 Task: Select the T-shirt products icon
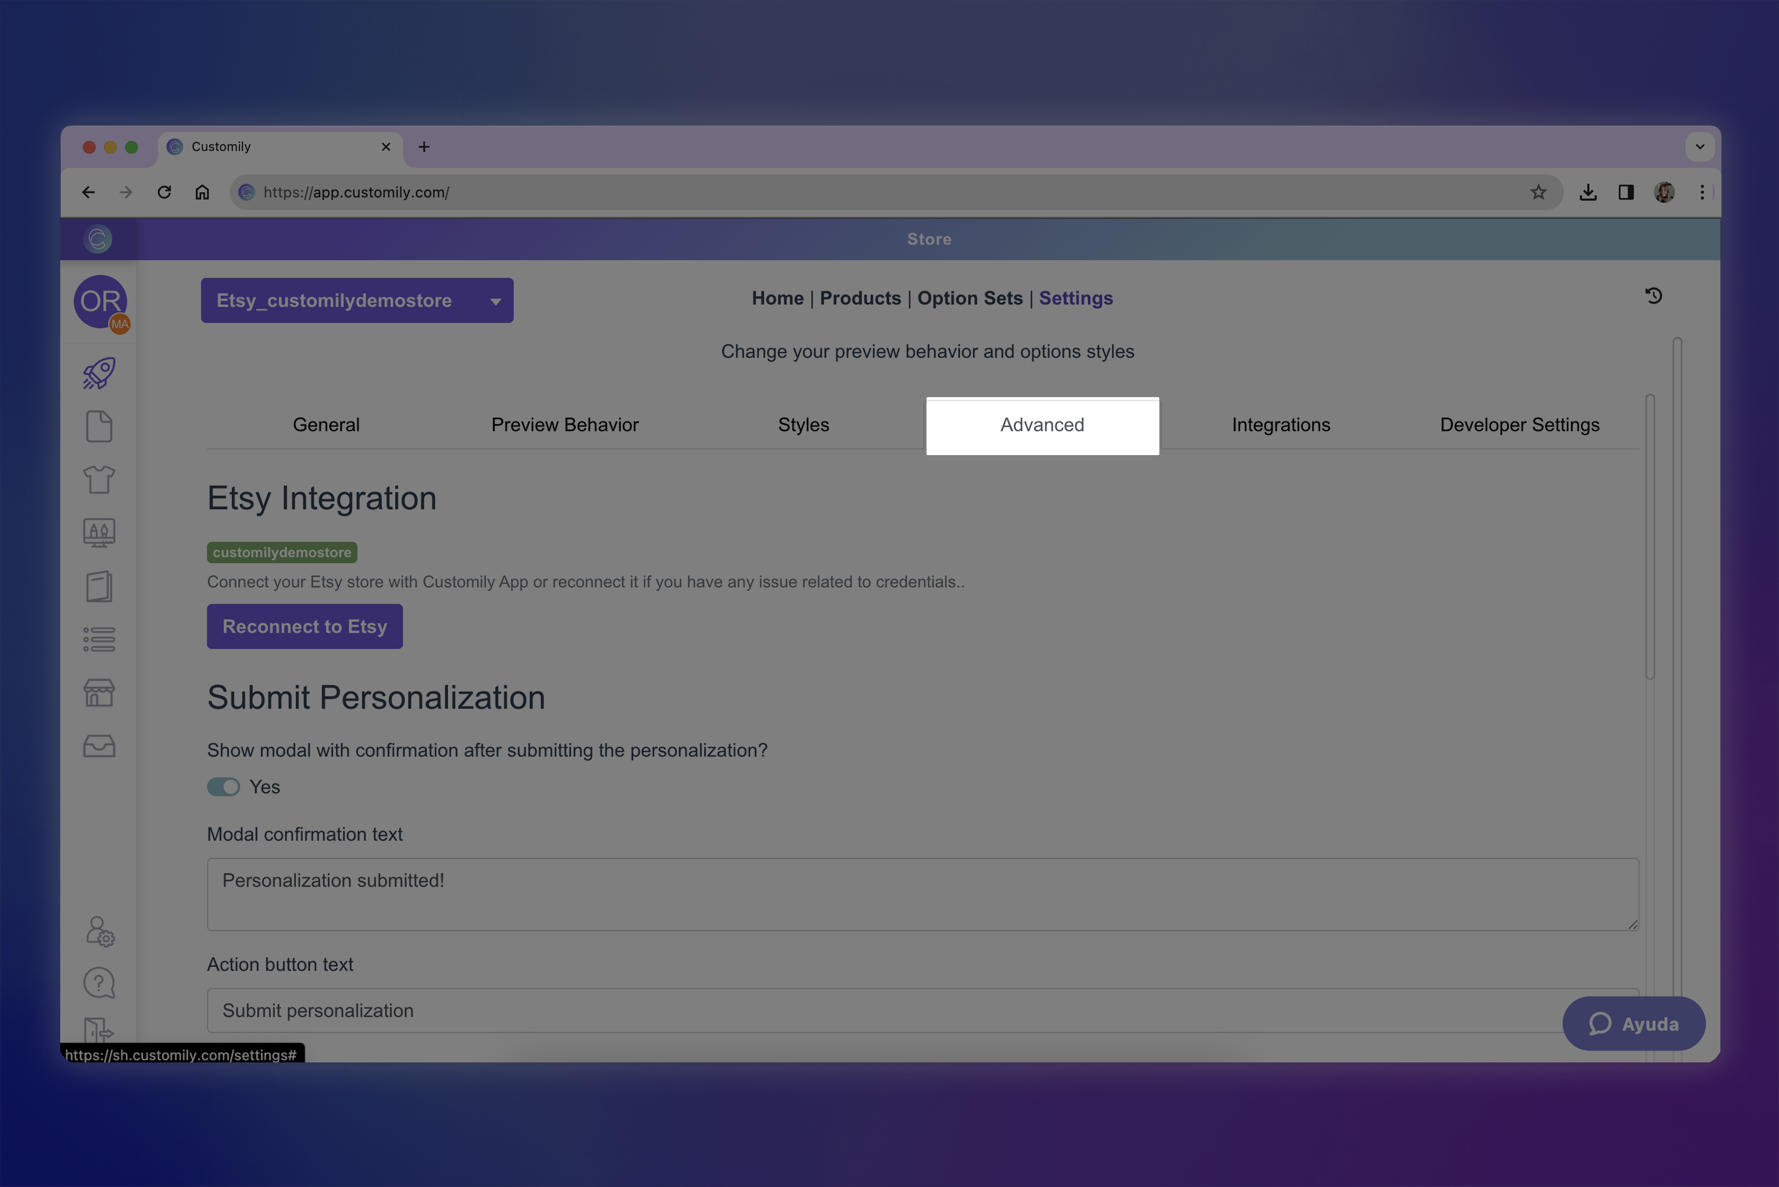tap(98, 479)
